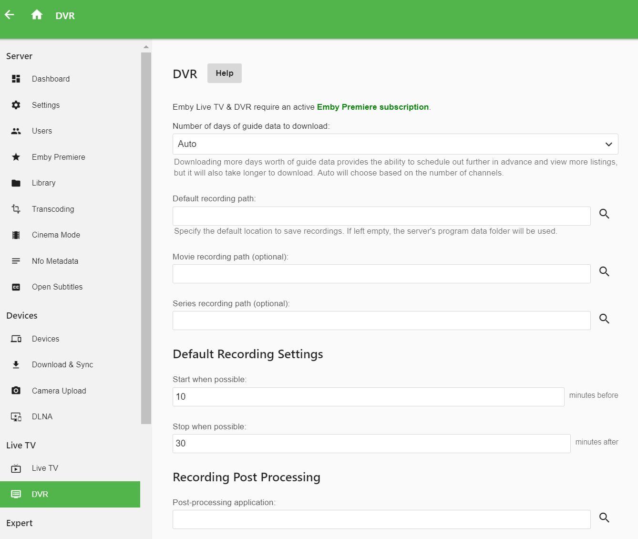This screenshot has height=539, width=638.
Task: Click the Transcoding icon
Action: 16,209
